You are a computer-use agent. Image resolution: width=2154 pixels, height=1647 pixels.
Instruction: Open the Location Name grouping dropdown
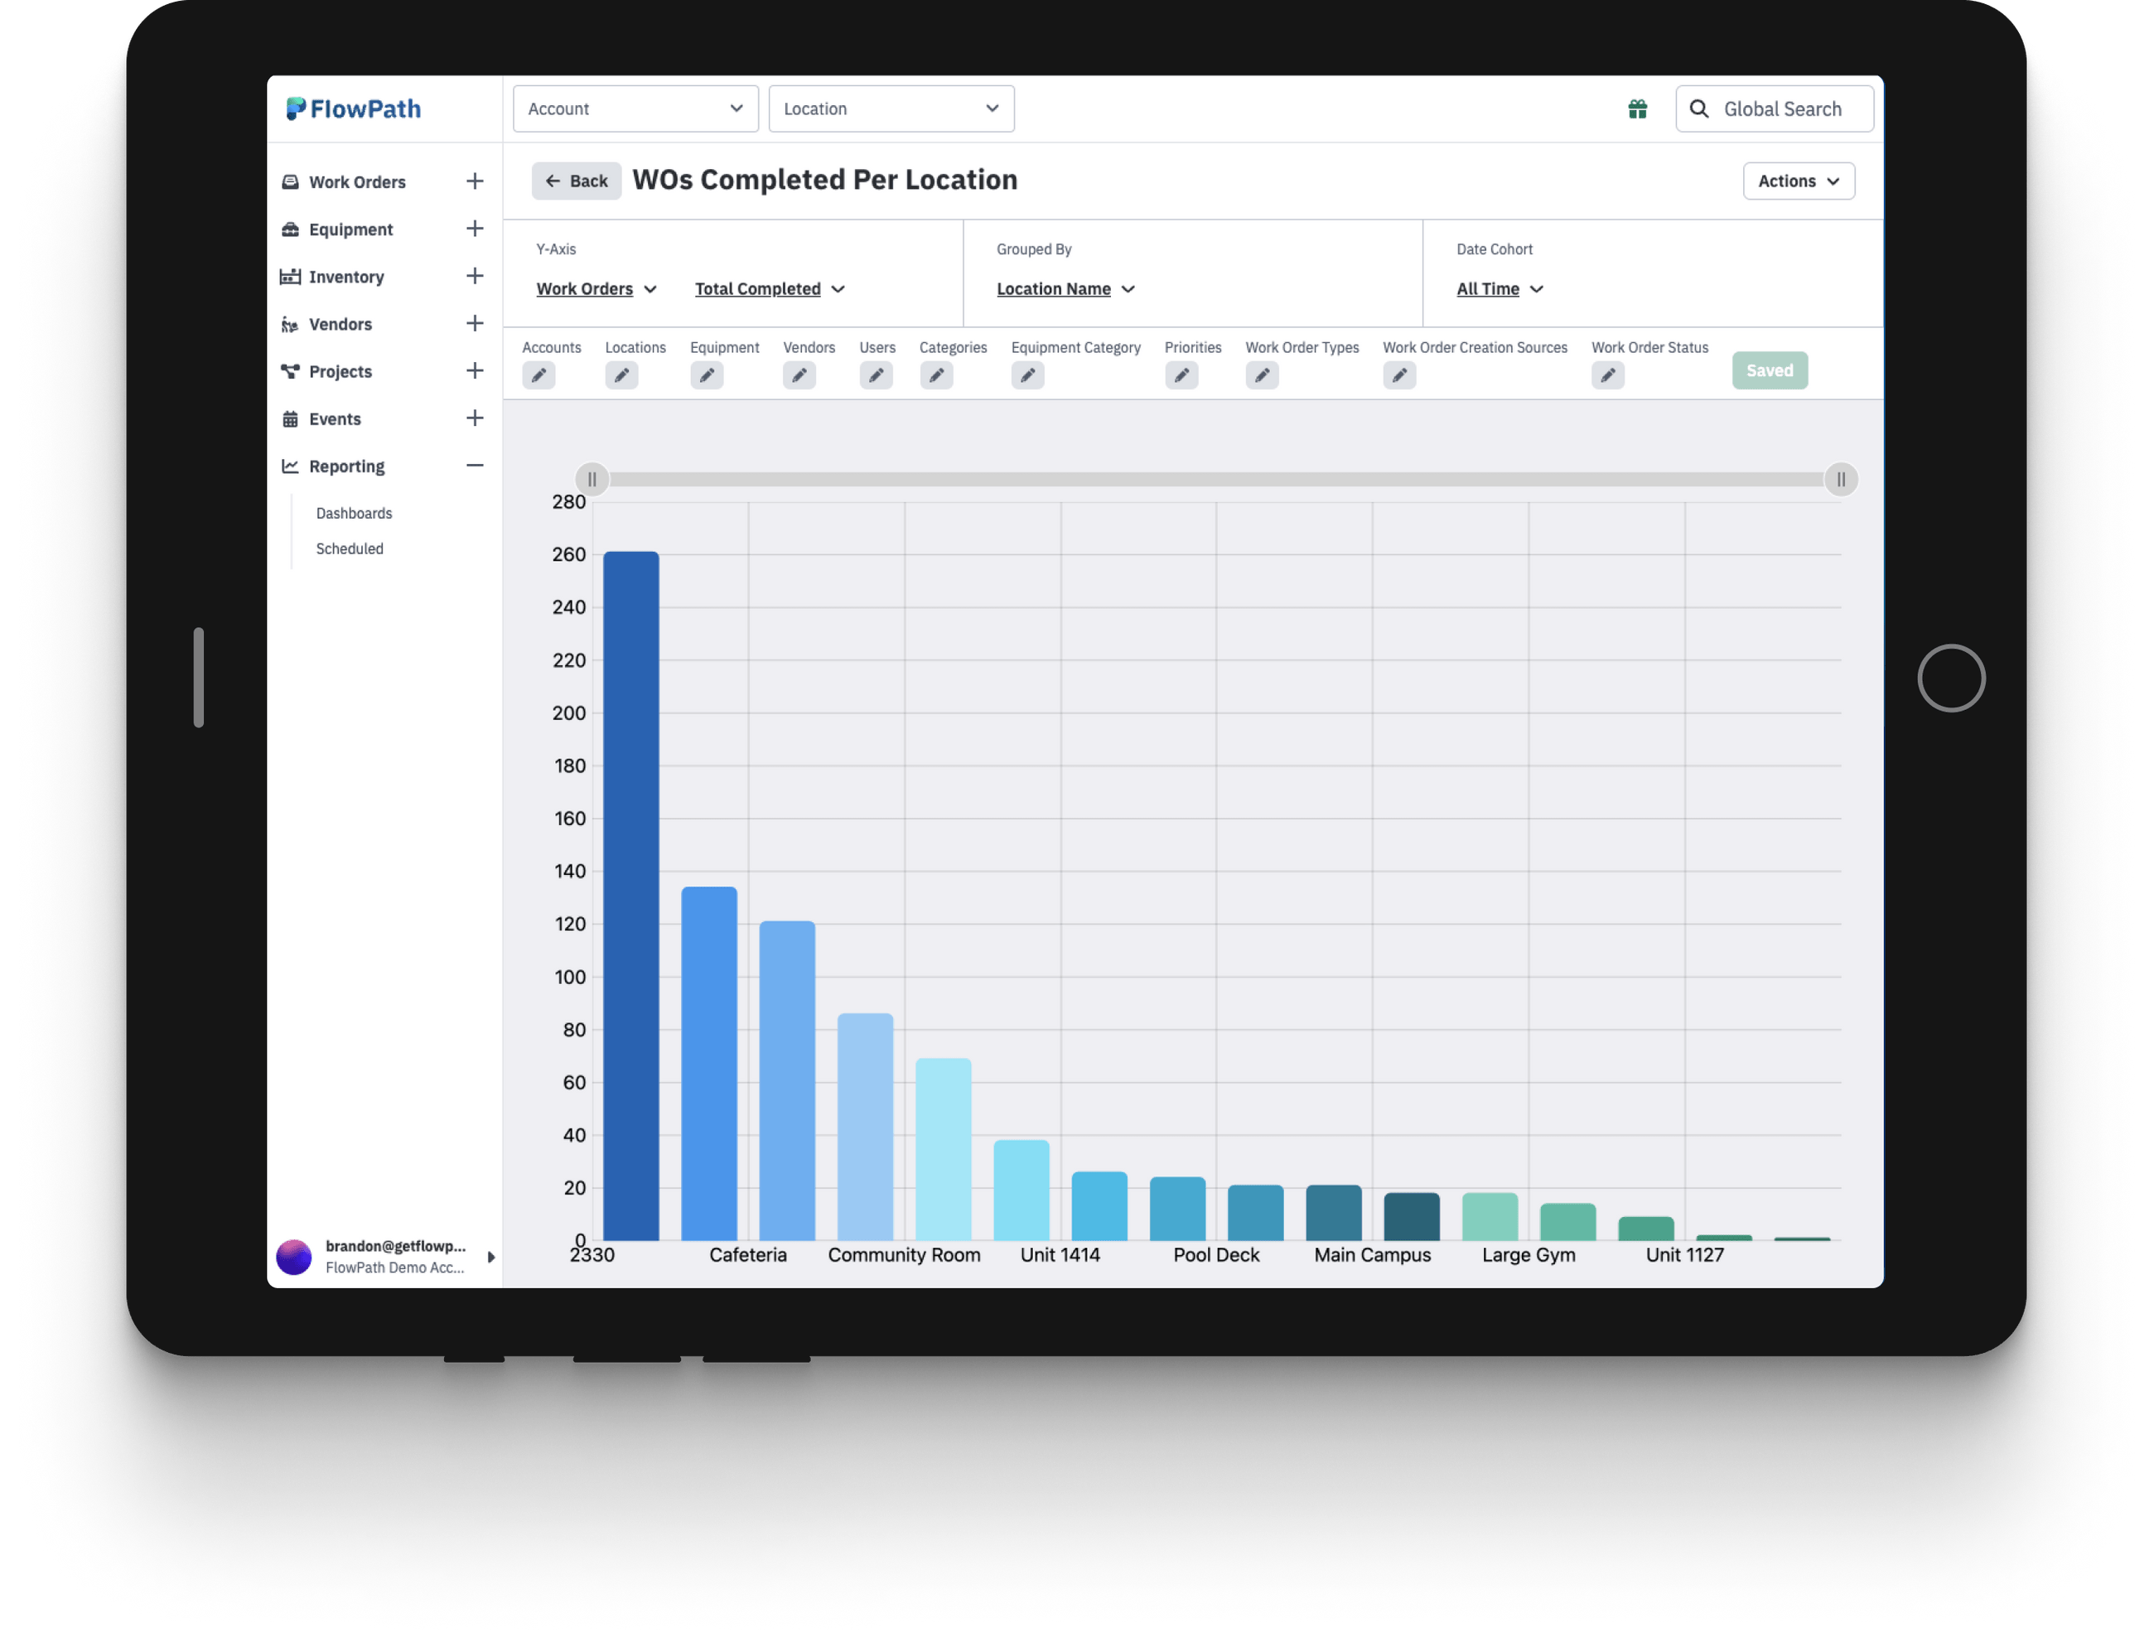click(x=1065, y=289)
